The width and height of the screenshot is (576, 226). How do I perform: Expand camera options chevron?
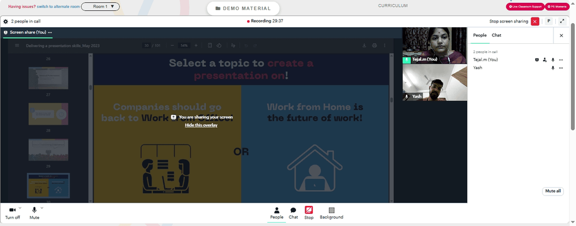tap(20, 208)
